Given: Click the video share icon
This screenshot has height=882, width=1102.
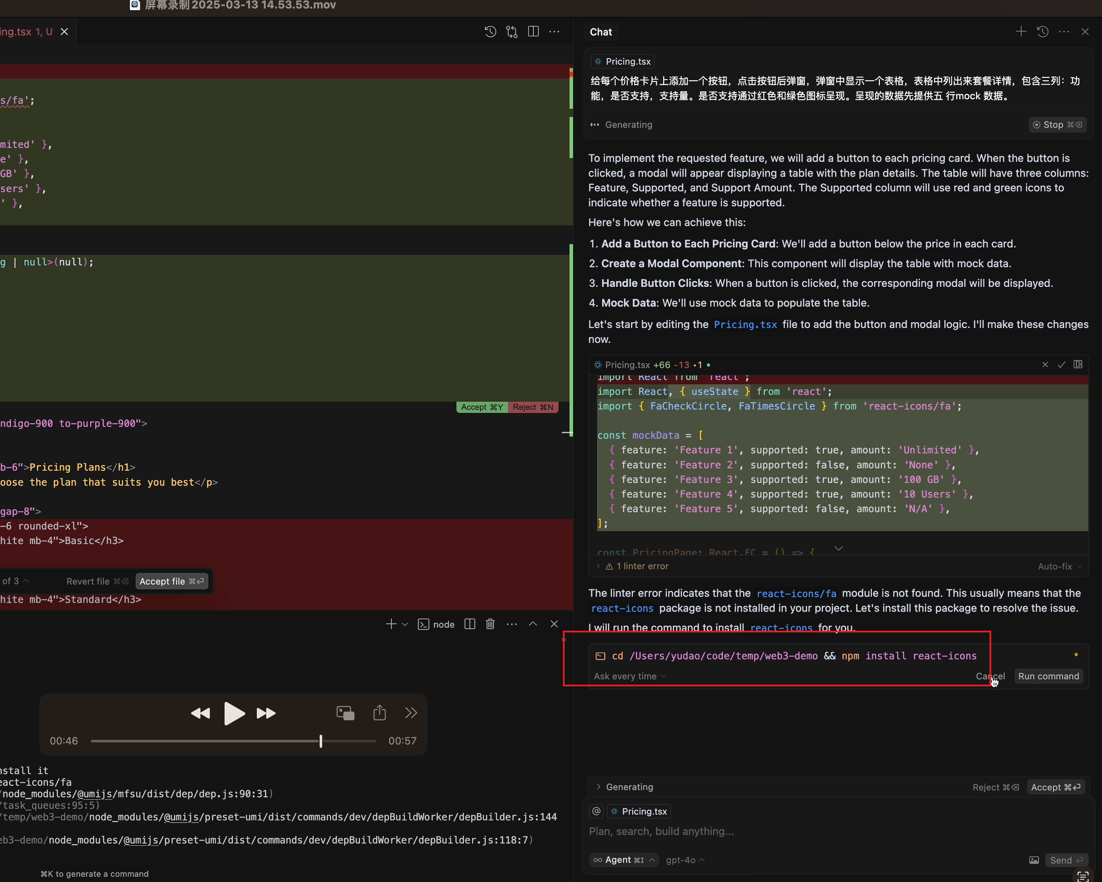Looking at the screenshot, I should point(379,712).
